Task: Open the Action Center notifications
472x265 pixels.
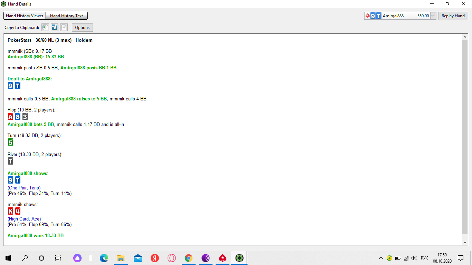Action: pos(461,258)
